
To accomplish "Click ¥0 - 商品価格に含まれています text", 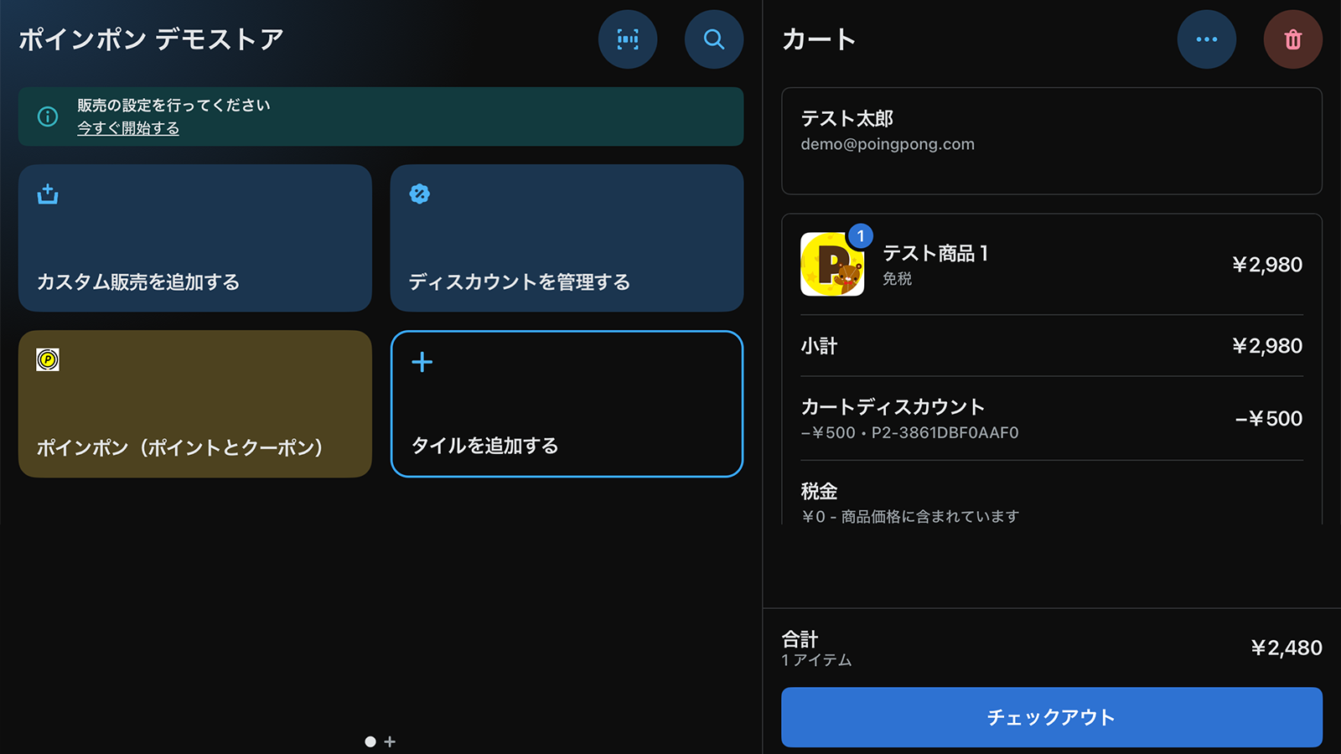I will click(x=910, y=516).
